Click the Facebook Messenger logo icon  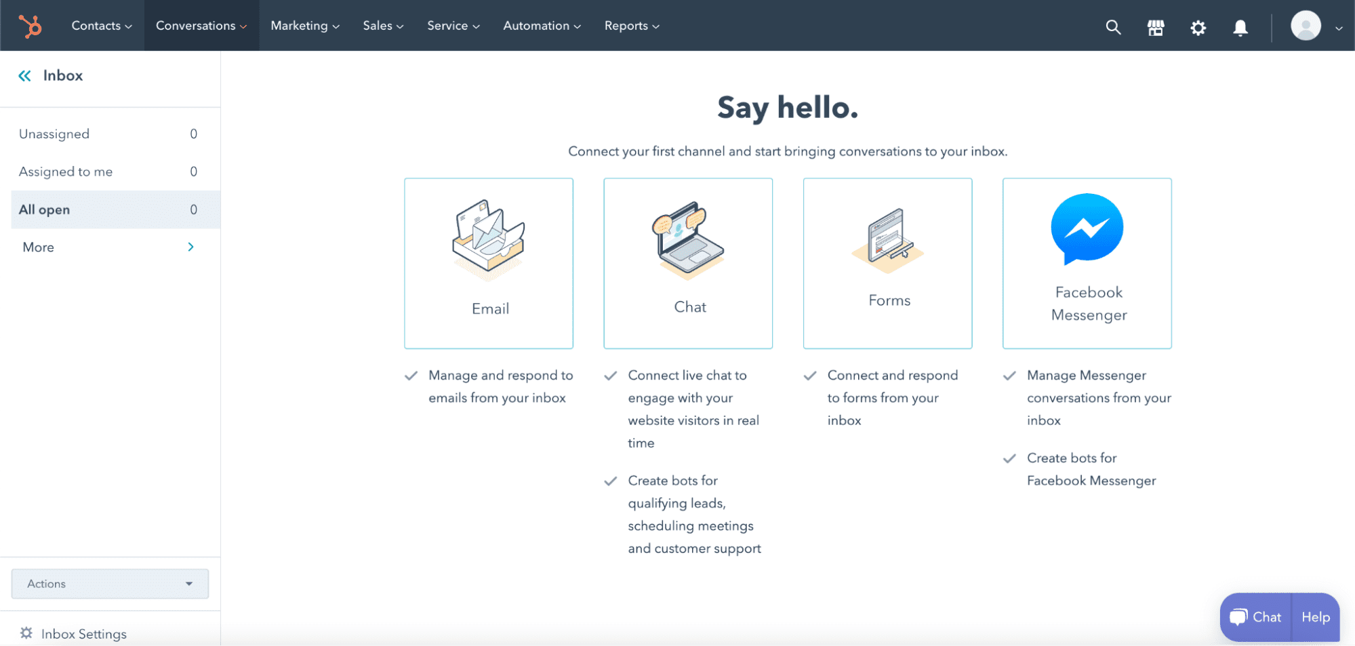point(1087,229)
